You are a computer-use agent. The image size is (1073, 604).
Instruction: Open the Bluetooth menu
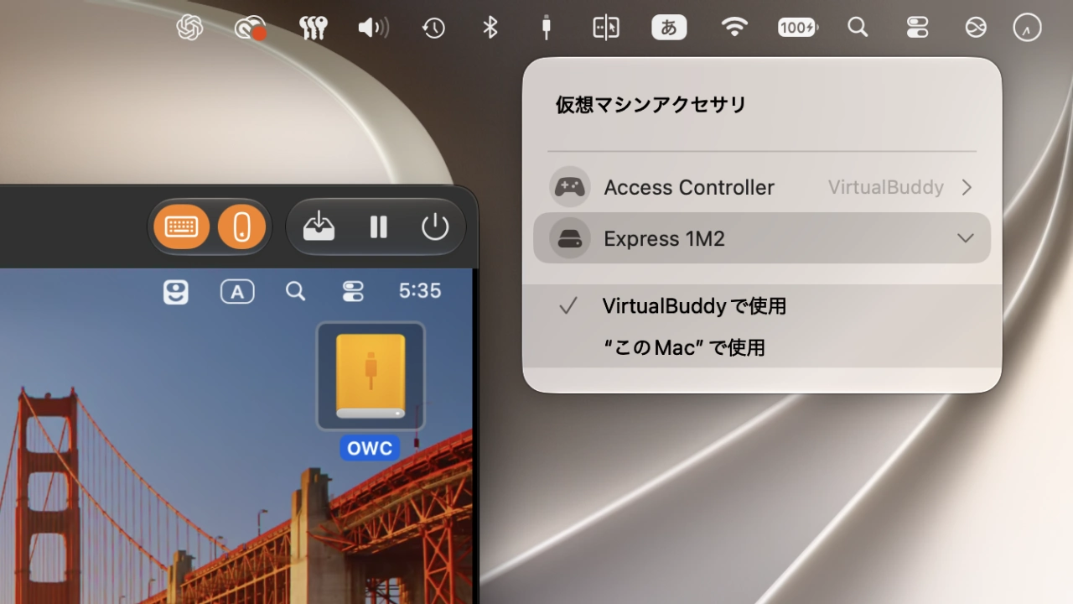pos(490,28)
